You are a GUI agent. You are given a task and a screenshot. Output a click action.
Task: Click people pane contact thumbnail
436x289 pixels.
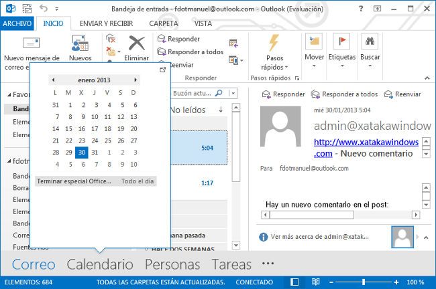point(402,237)
